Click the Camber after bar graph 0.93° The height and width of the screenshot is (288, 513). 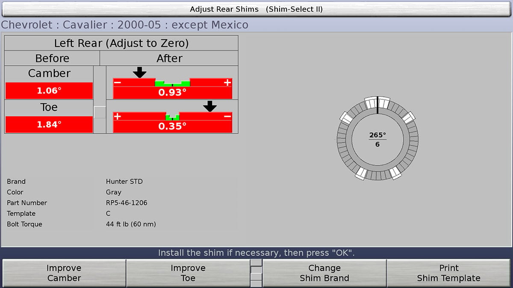(172, 88)
